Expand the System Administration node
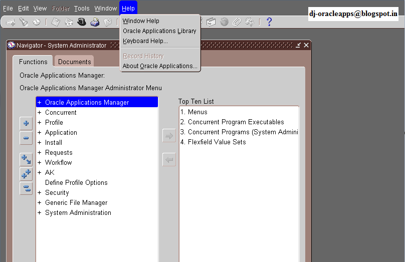 tap(39, 213)
